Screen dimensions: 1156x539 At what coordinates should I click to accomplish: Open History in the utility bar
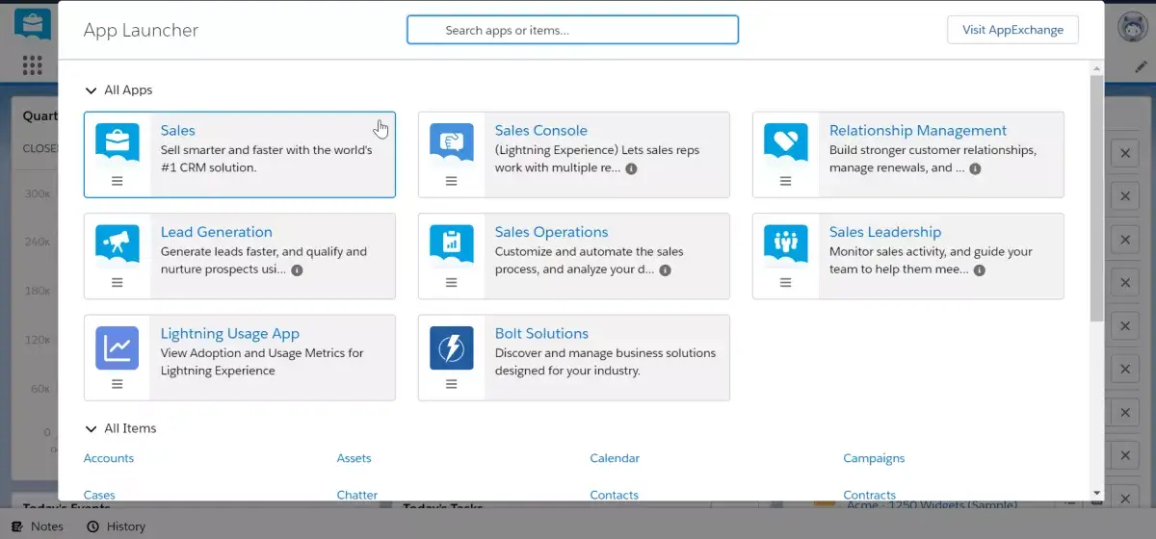[x=116, y=526]
